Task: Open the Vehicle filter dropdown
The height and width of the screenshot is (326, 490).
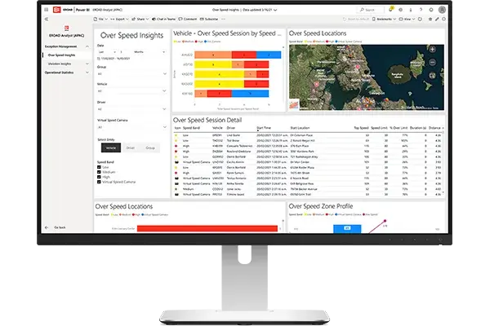Action: point(131,91)
